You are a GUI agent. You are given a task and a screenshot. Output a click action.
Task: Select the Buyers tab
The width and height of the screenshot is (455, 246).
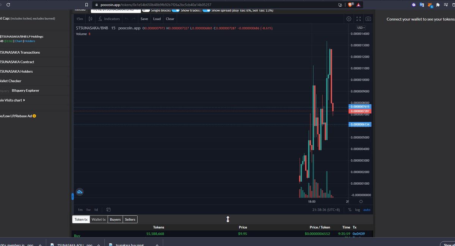115,219
